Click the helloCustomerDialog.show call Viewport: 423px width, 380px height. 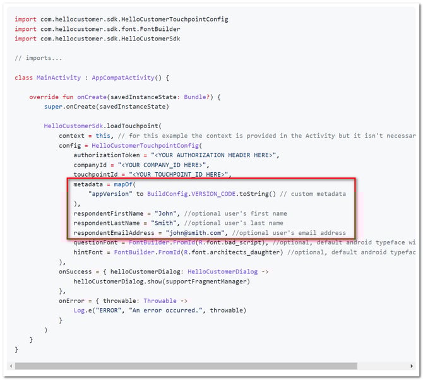pos(161,281)
